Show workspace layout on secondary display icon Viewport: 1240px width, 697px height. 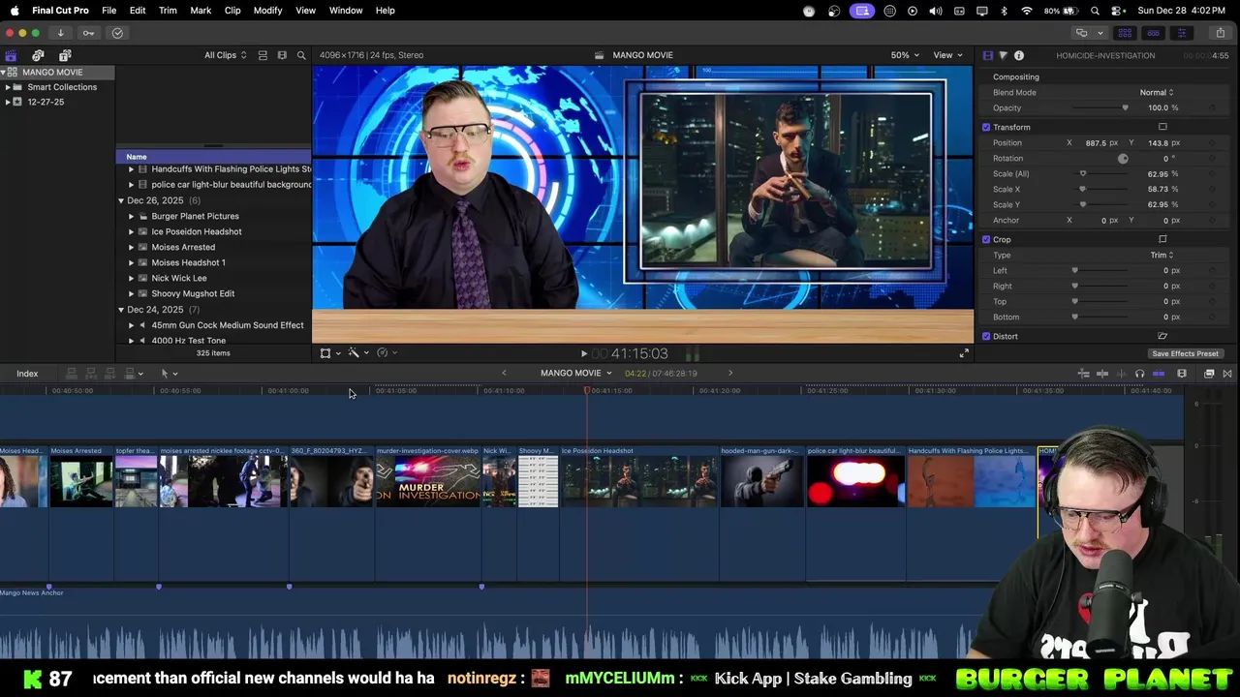1081,33
